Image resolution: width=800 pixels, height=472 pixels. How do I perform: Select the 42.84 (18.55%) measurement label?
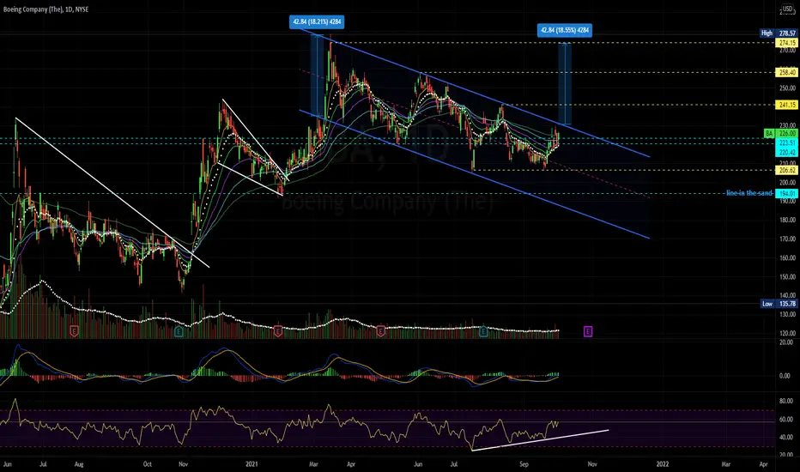(x=564, y=30)
